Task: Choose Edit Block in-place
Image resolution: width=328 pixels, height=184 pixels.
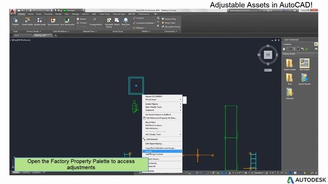Action: tap(162, 125)
